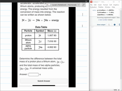Click the proton mass value 1.007 83

(52, 35)
